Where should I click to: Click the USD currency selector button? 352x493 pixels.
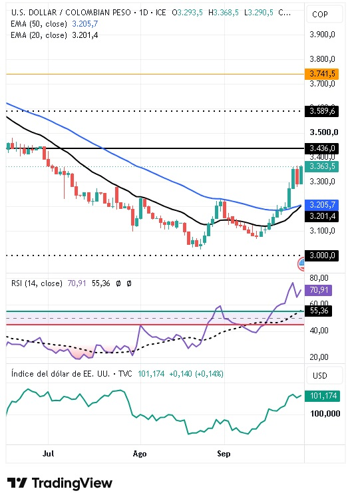point(323,375)
